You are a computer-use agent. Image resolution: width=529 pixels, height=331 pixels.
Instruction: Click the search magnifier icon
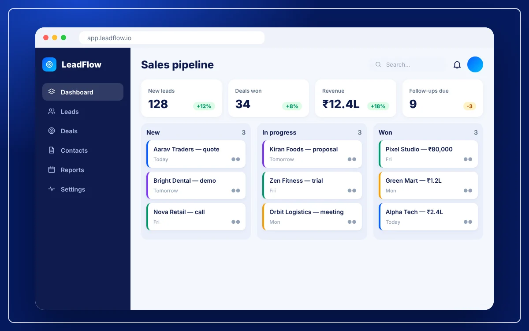point(378,64)
